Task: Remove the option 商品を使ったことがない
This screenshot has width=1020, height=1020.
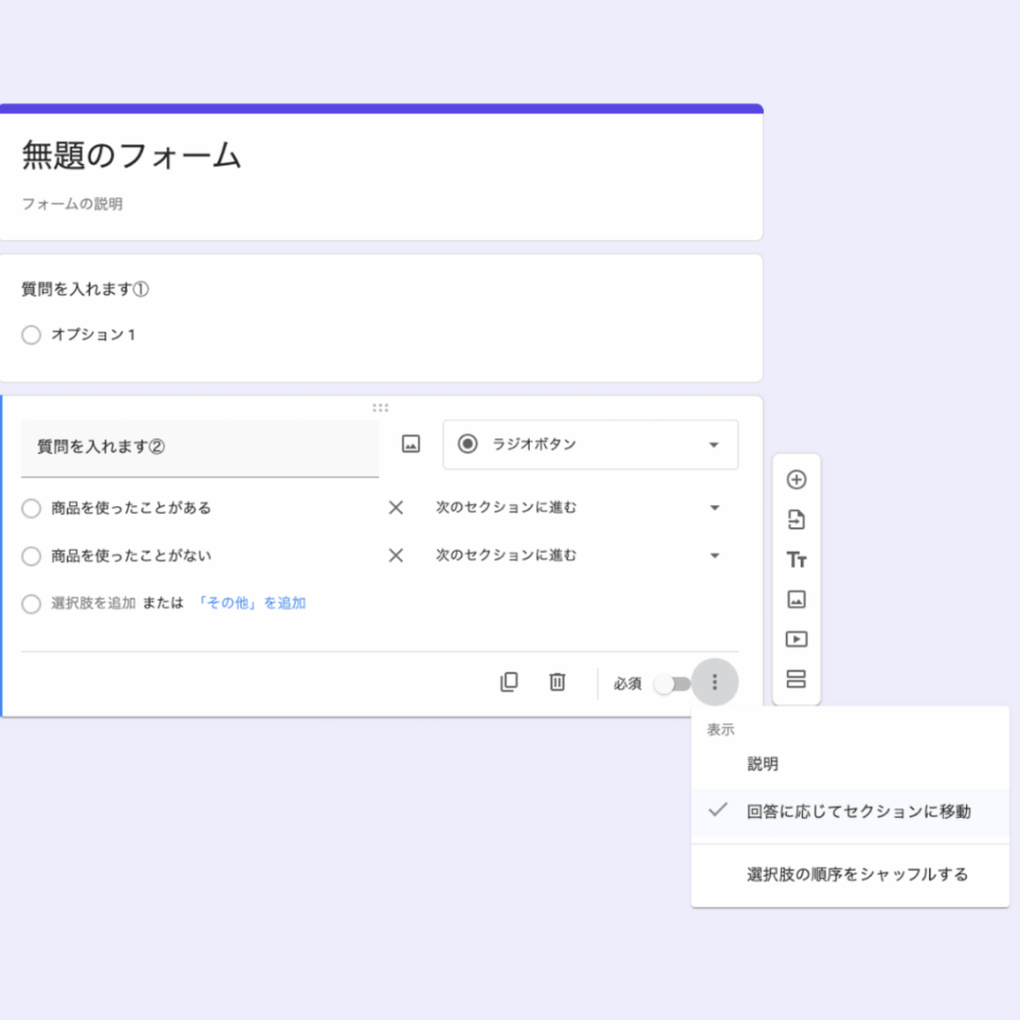Action: tap(395, 556)
